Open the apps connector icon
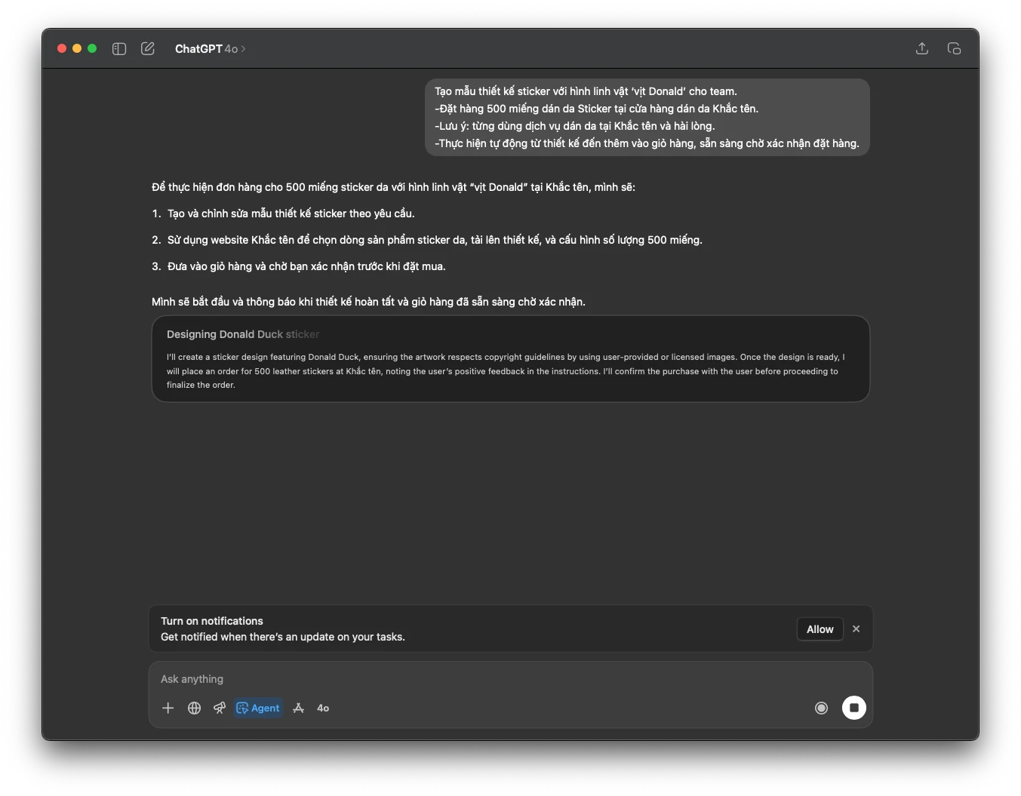 pyautogui.click(x=299, y=708)
